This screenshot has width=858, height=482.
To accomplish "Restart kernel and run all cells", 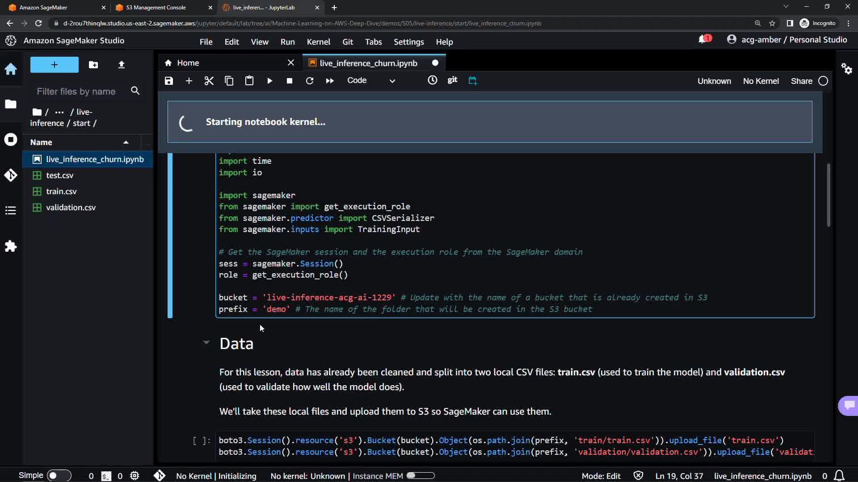I will (330, 81).
